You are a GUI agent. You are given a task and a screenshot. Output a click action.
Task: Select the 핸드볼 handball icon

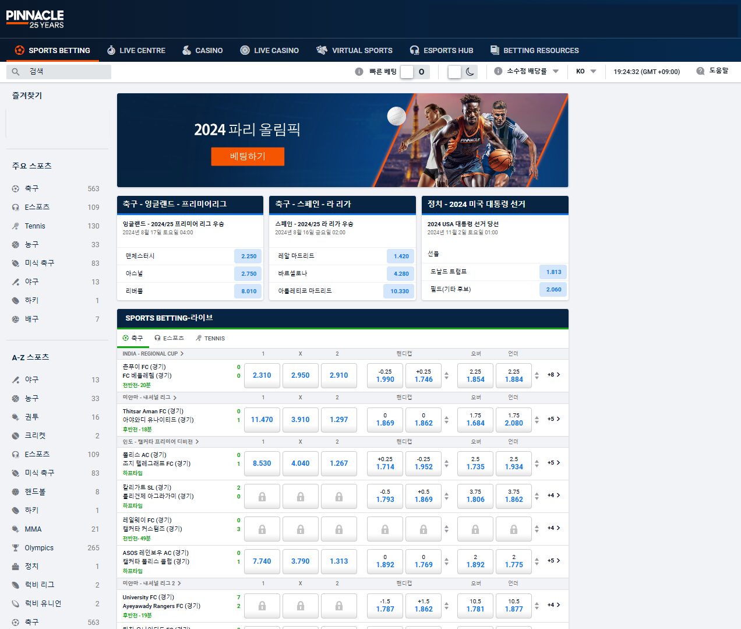[x=16, y=492]
